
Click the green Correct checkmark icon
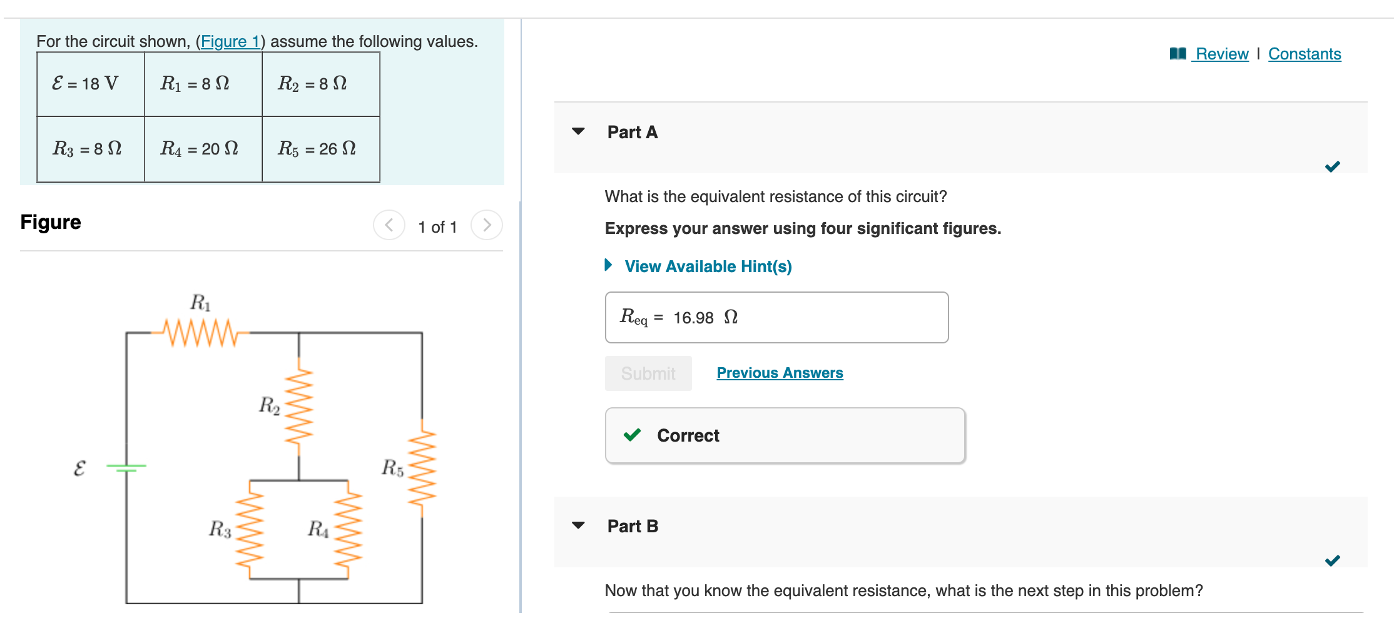click(x=633, y=435)
